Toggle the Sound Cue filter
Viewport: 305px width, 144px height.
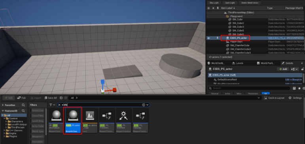37,110
